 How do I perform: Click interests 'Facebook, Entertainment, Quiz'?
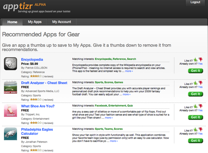tap(114, 106)
